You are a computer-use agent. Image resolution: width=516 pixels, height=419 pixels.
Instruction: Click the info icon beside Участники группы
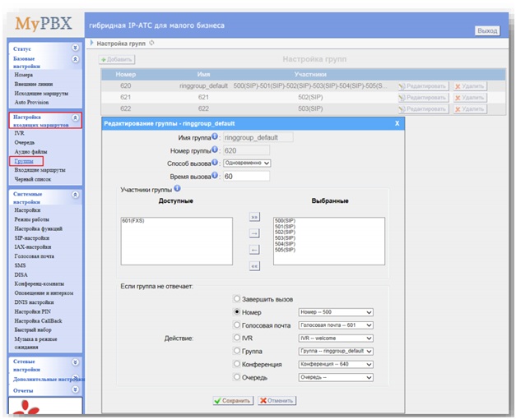click(x=178, y=190)
